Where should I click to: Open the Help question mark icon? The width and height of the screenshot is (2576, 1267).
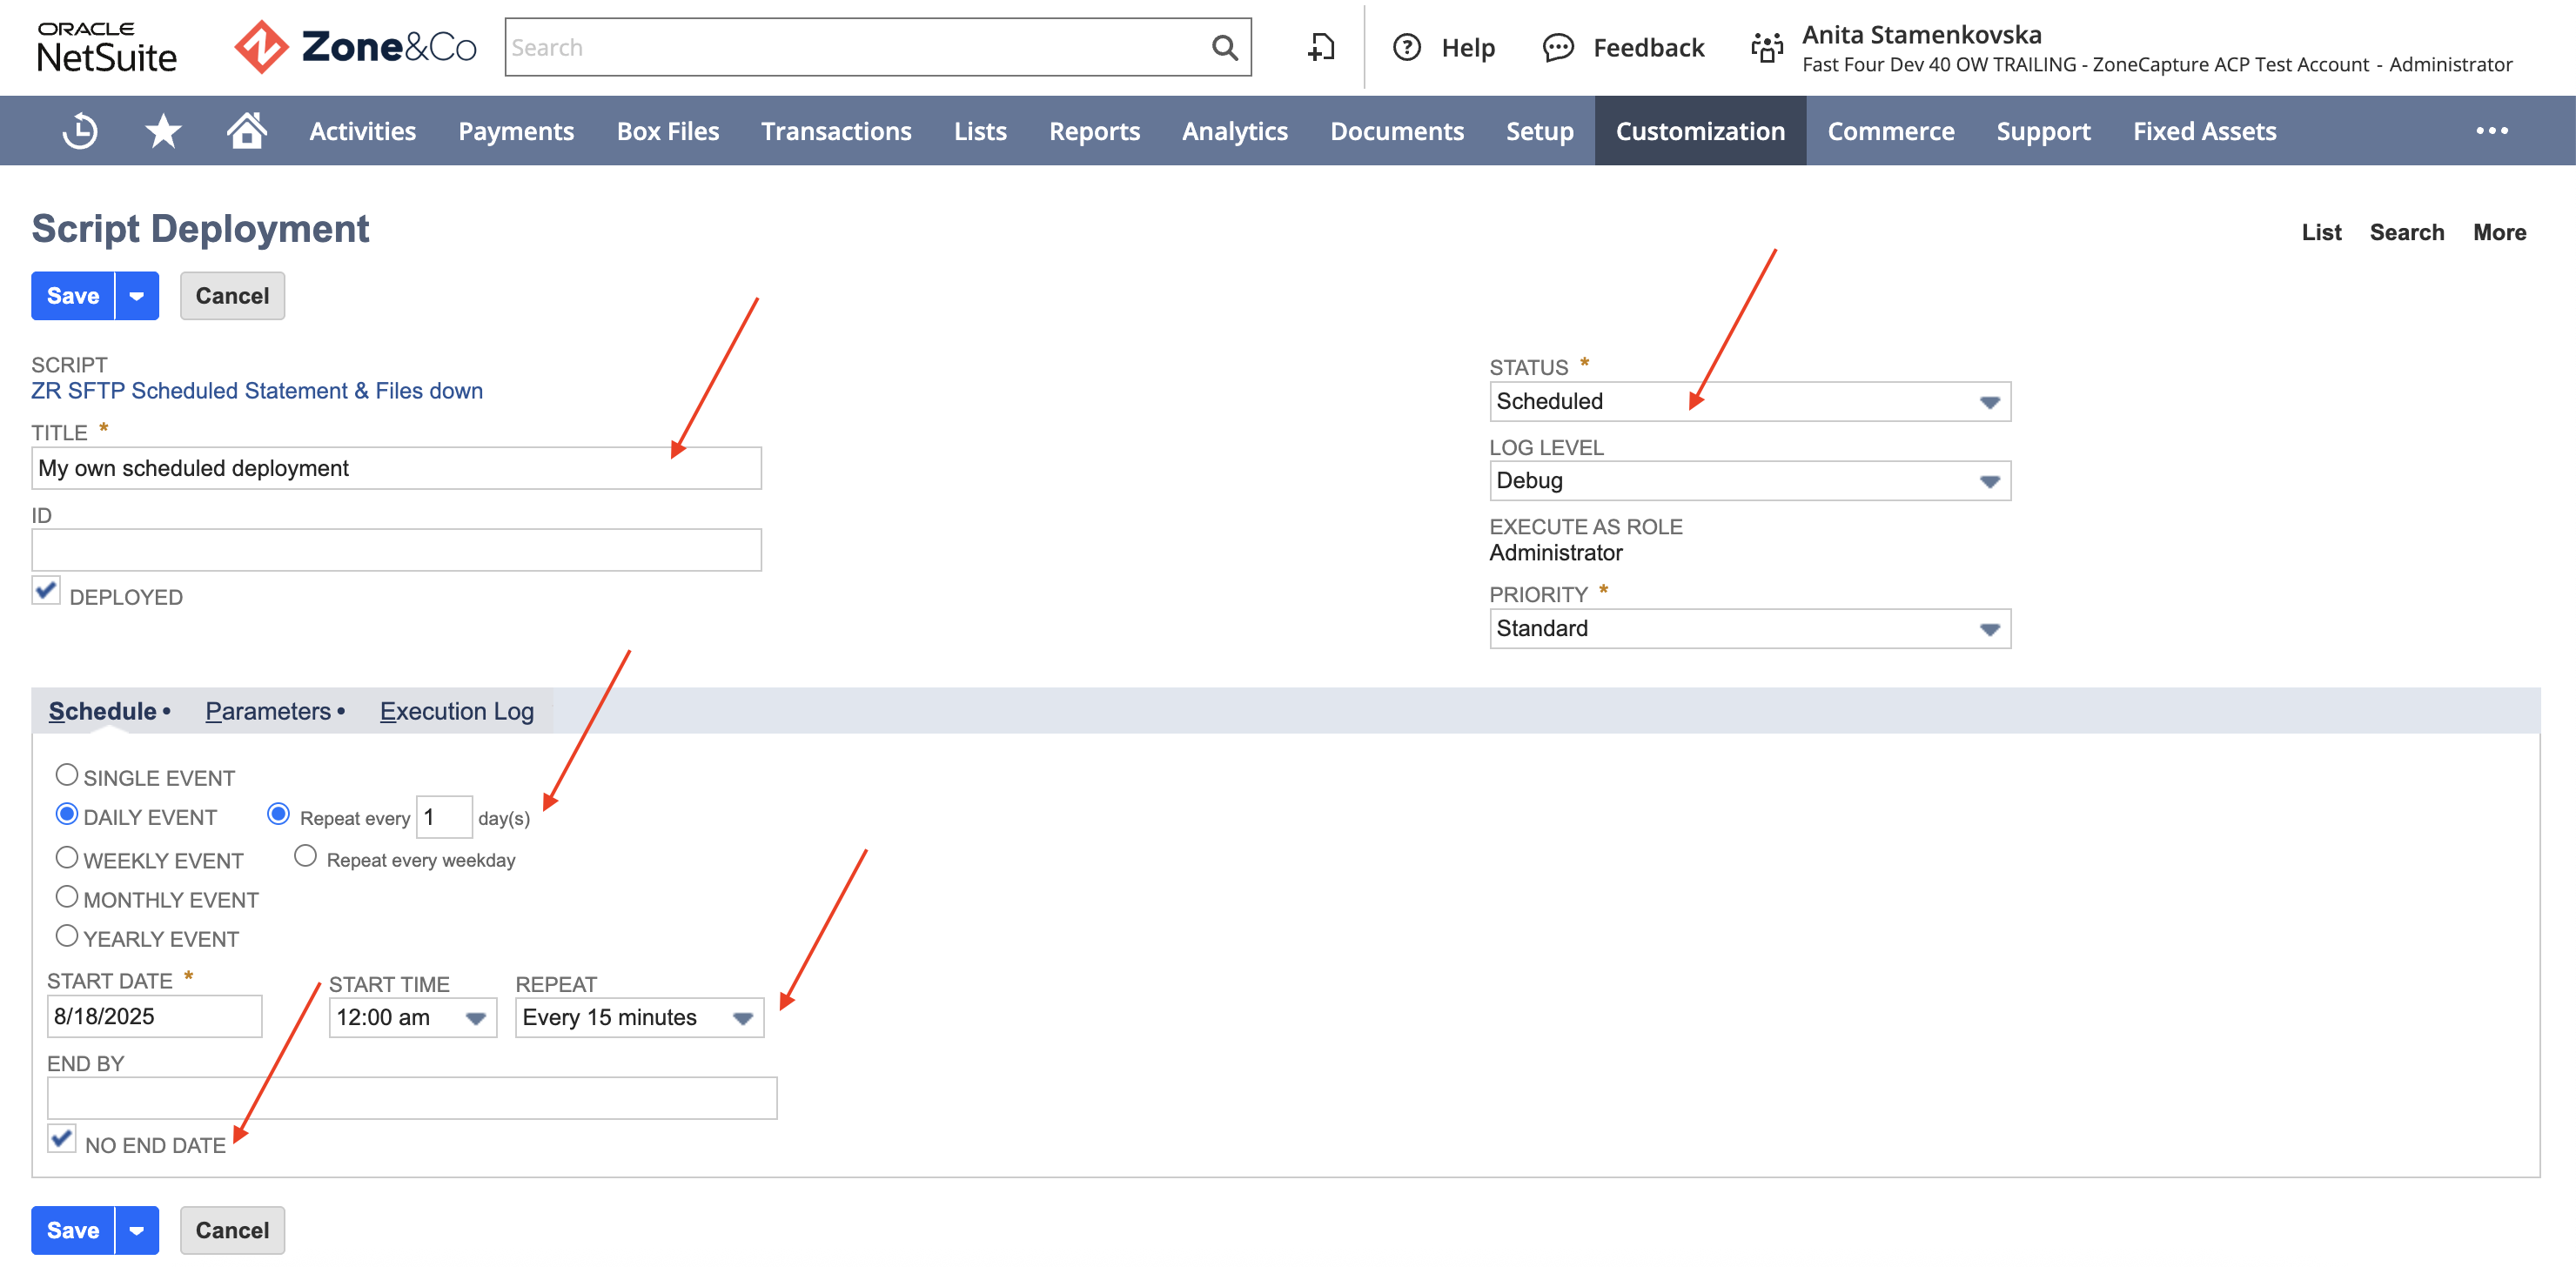point(1407,47)
